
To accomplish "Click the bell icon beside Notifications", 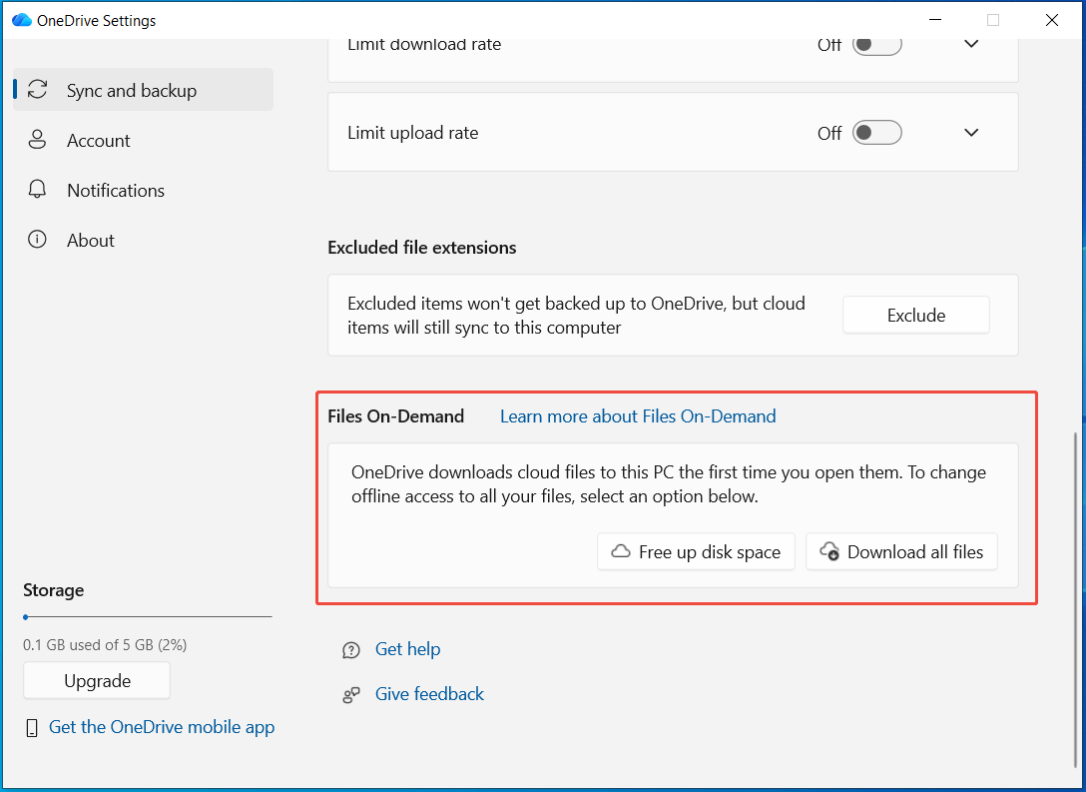I will point(37,190).
